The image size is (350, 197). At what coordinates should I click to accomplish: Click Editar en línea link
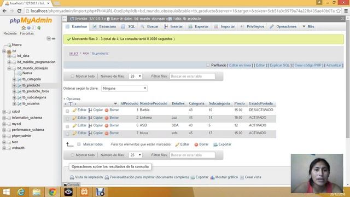coord(240,65)
